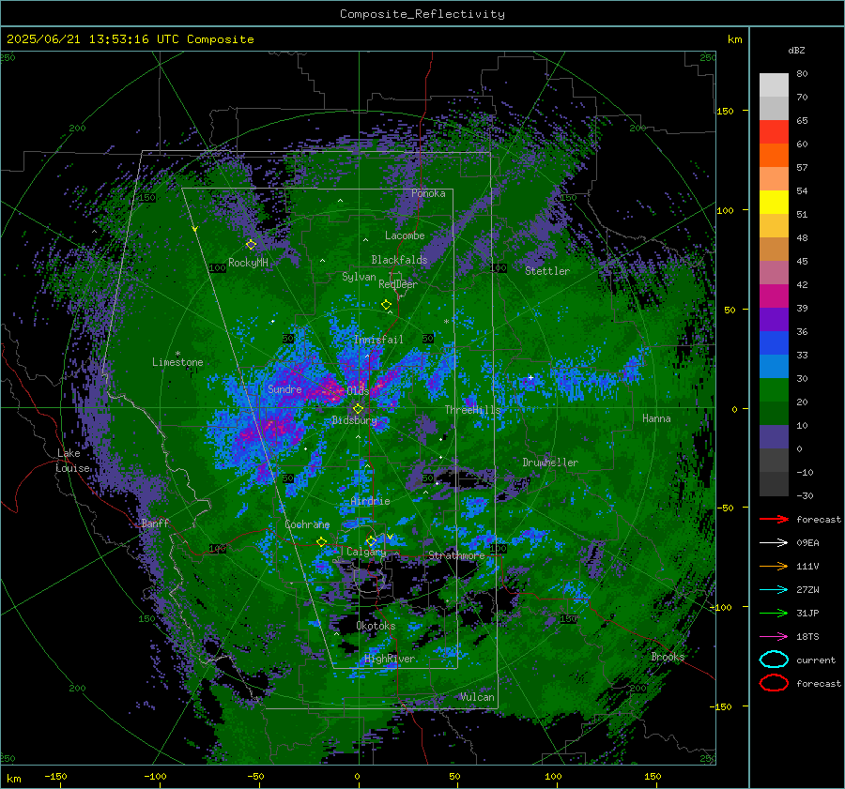Screen dimensions: 845x789
Task: Click the cyan 27ZW arrow legend icon
Action: pyautogui.click(x=774, y=589)
